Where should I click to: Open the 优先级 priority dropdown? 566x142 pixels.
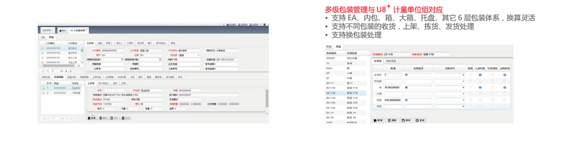coord(198,55)
